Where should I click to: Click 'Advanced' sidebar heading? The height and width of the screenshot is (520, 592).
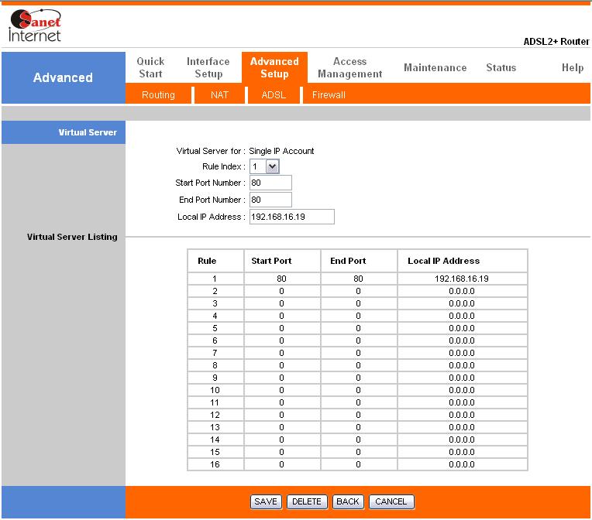pos(63,77)
